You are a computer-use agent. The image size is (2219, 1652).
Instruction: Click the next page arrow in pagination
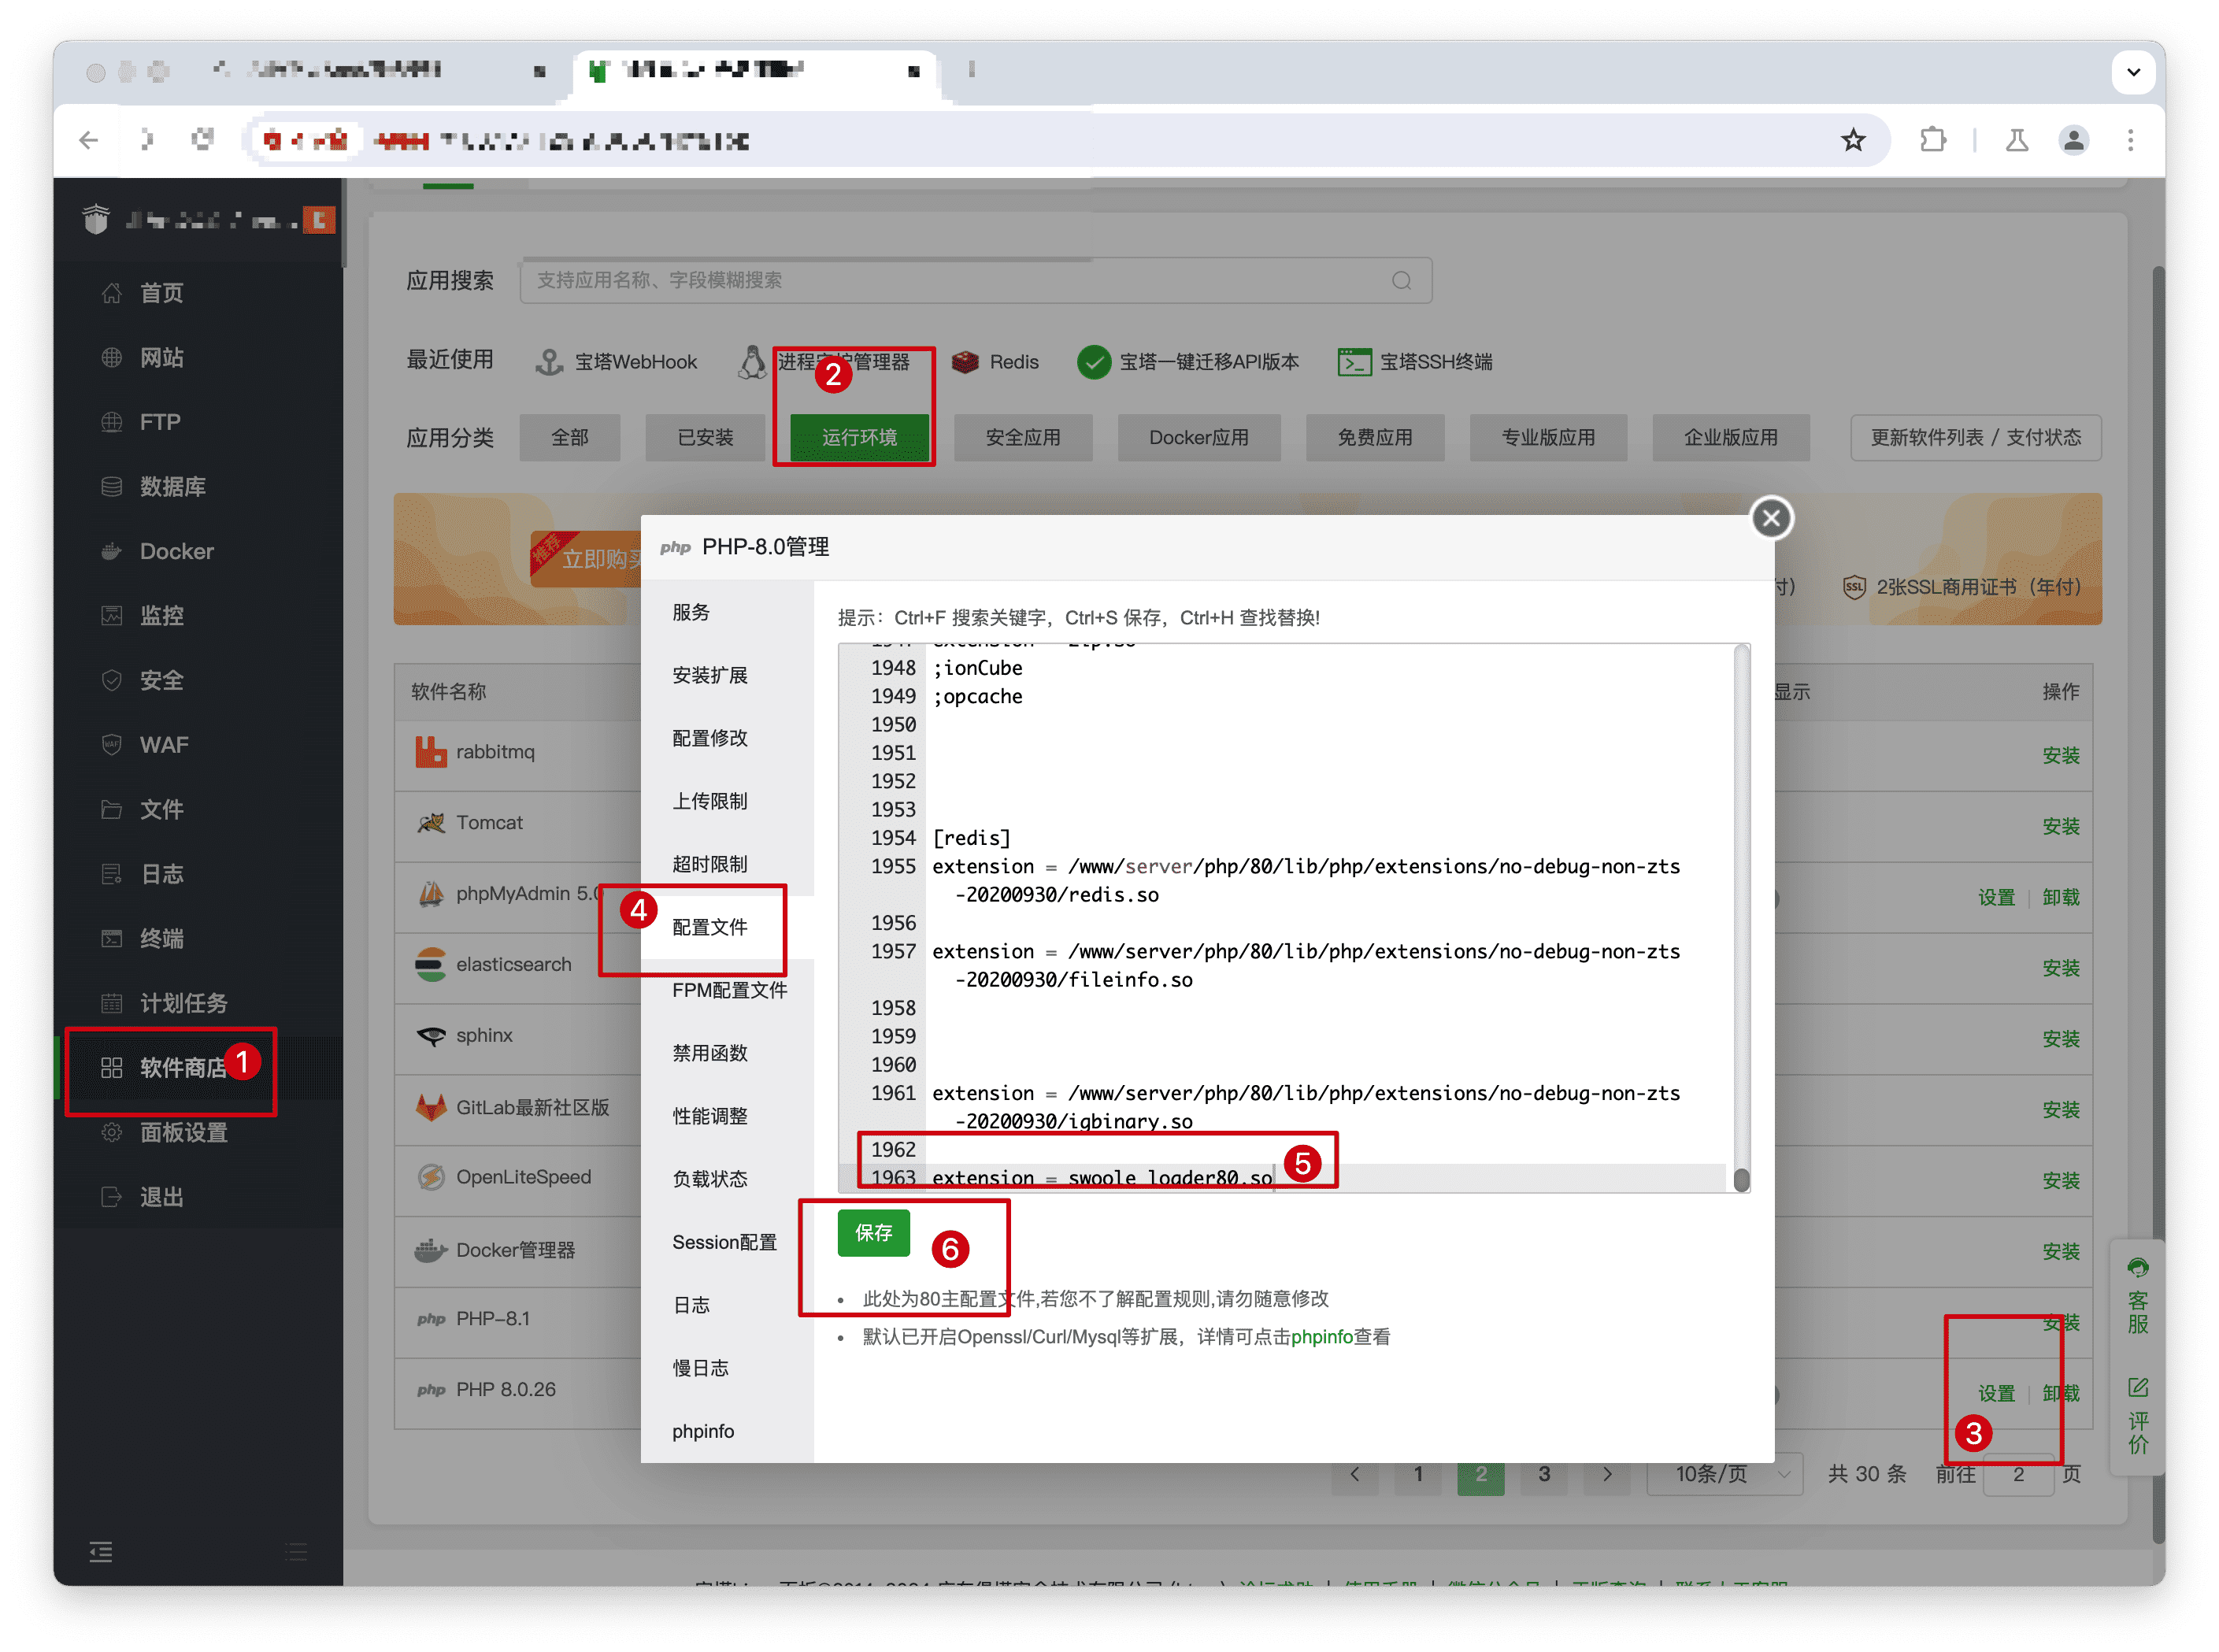pos(1607,1474)
